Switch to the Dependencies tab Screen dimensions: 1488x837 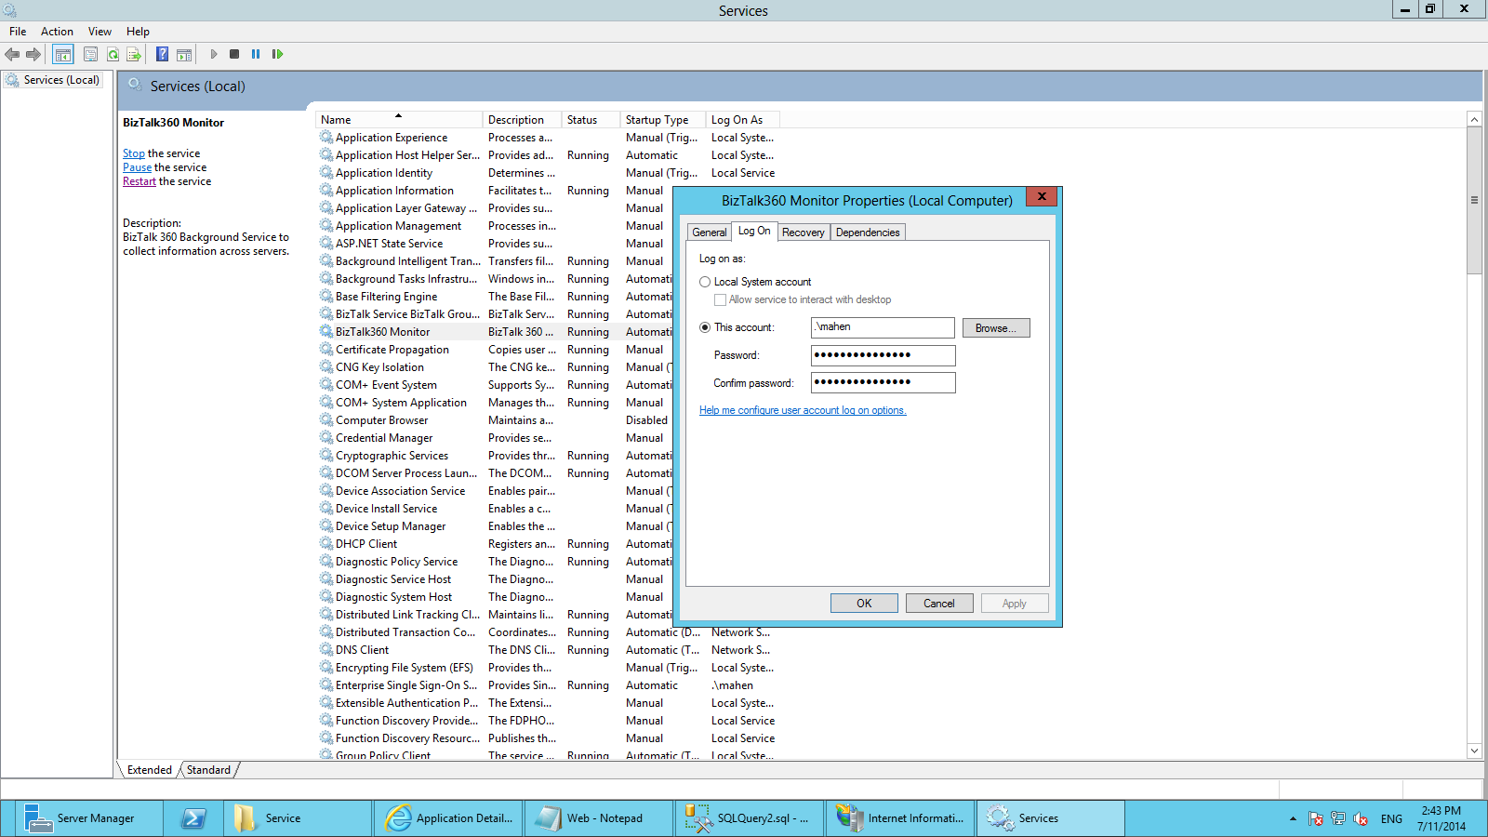(868, 232)
